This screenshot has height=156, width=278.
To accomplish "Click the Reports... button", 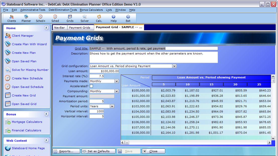I will click(66, 151).
